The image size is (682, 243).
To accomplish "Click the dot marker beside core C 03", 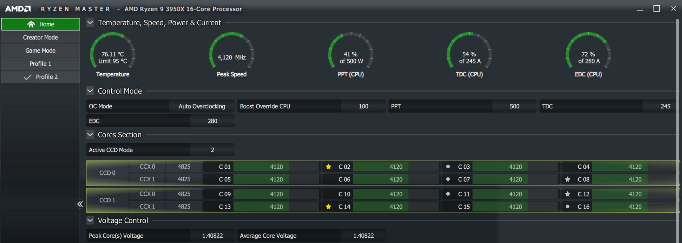I will coord(448,167).
